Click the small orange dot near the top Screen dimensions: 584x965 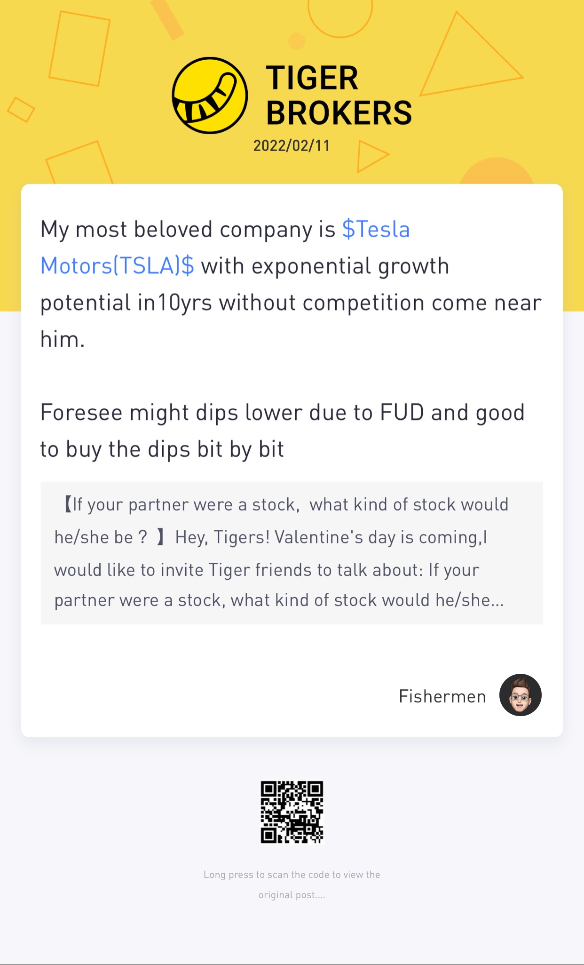click(296, 41)
